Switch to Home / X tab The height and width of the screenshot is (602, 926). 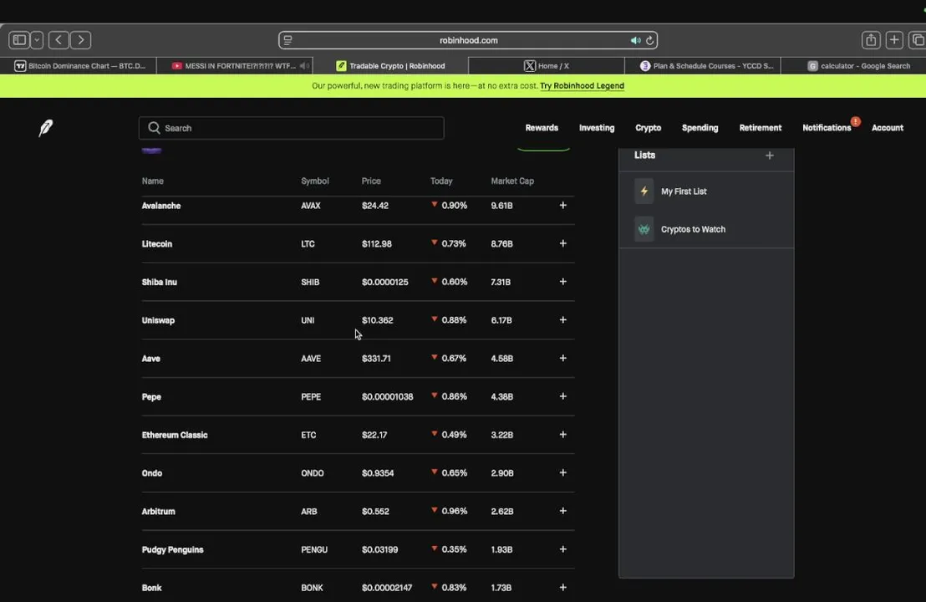click(547, 65)
